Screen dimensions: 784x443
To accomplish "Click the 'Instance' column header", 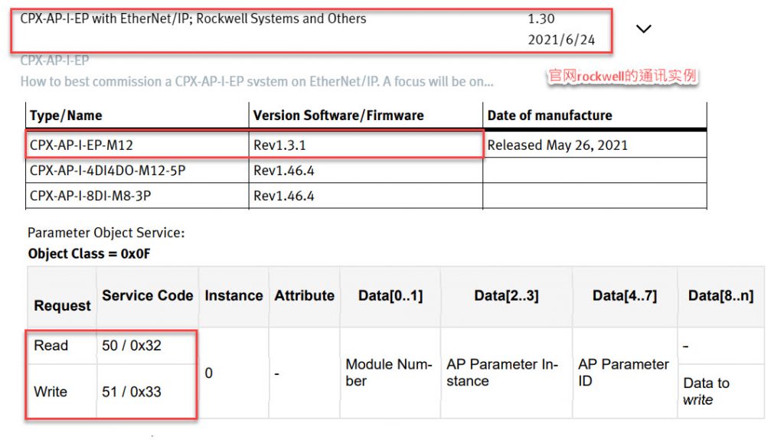I will pos(234,295).
